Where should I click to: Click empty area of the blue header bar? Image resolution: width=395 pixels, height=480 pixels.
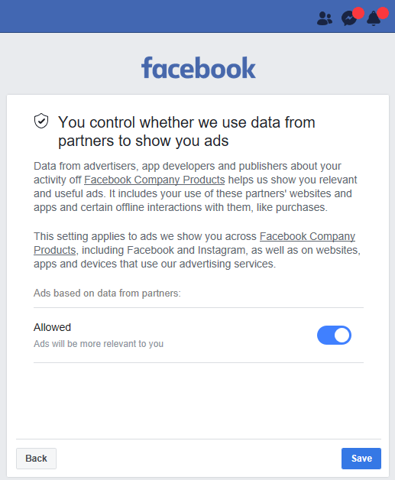(153, 16)
